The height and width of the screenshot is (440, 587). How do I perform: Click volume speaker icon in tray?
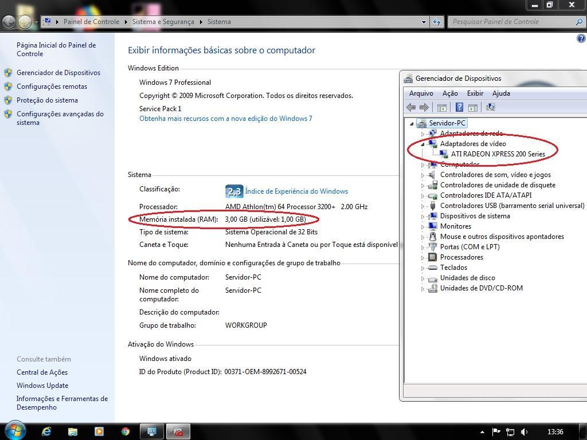(524, 432)
